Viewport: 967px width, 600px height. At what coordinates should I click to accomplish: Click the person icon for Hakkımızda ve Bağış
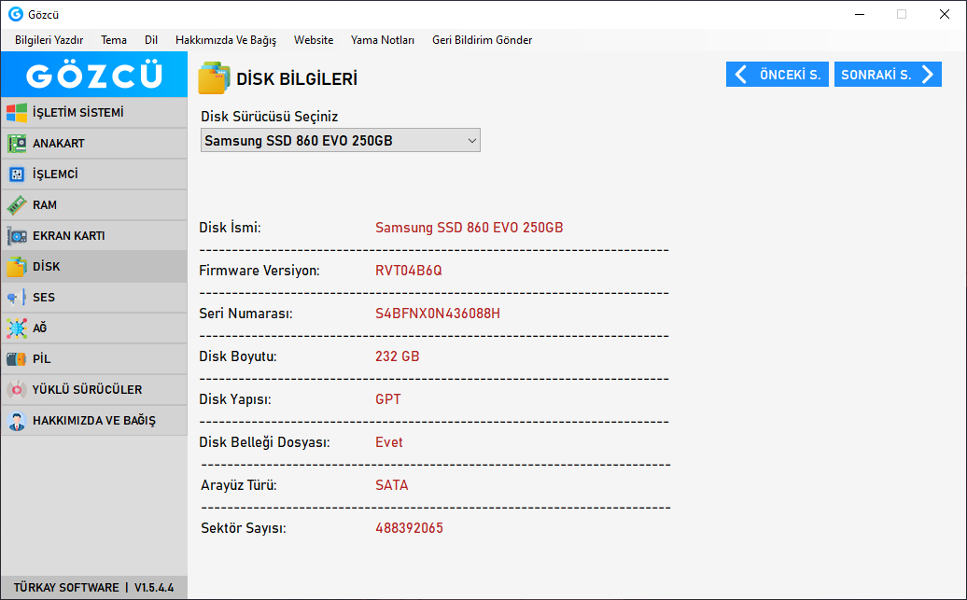[x=17, y=421]
